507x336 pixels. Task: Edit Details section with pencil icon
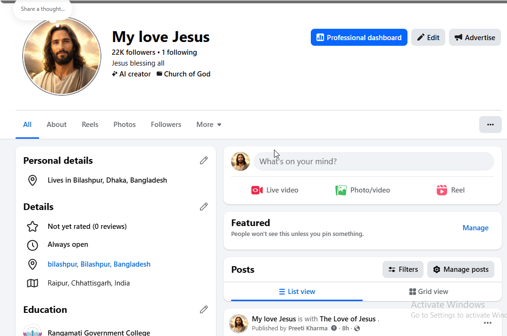[204, 207]
